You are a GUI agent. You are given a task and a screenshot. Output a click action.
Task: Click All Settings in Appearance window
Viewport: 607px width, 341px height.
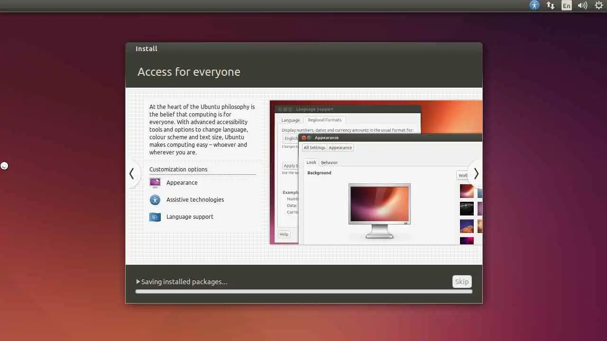click(314, 148)
